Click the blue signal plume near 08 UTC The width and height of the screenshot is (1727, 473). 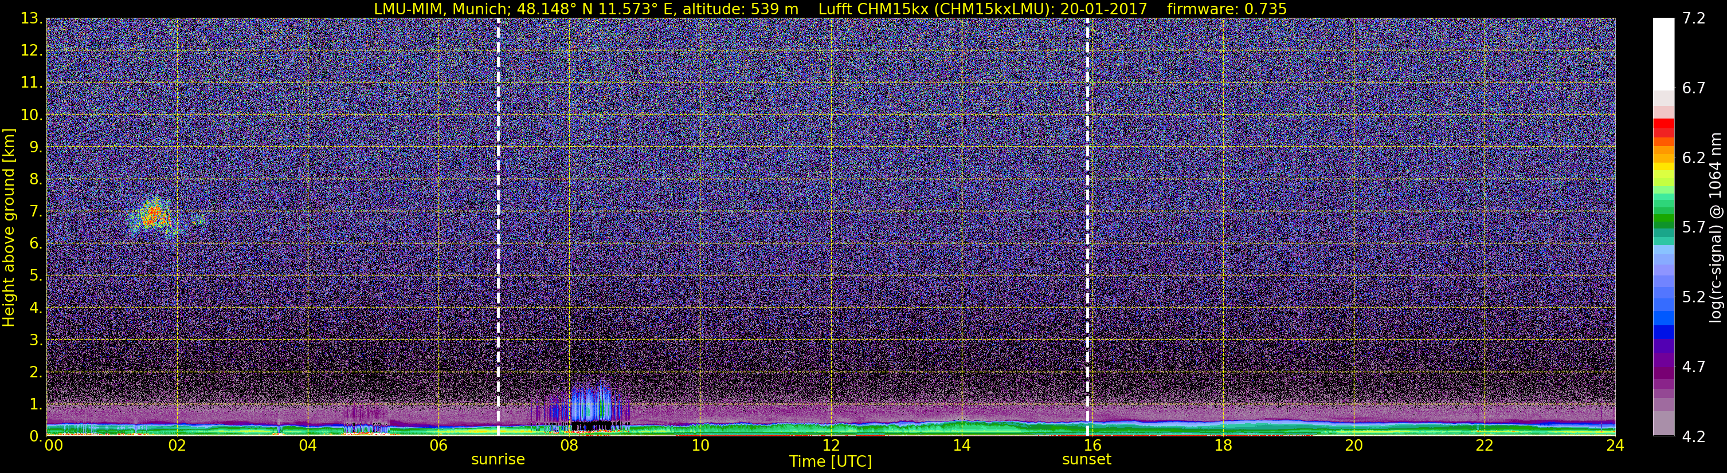(x=590, y=403)
